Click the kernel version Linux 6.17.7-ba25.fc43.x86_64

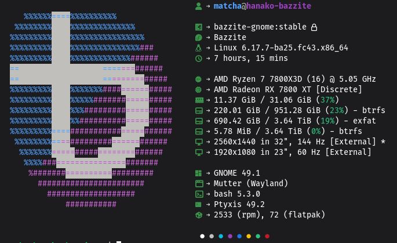[x=281, y=48]
